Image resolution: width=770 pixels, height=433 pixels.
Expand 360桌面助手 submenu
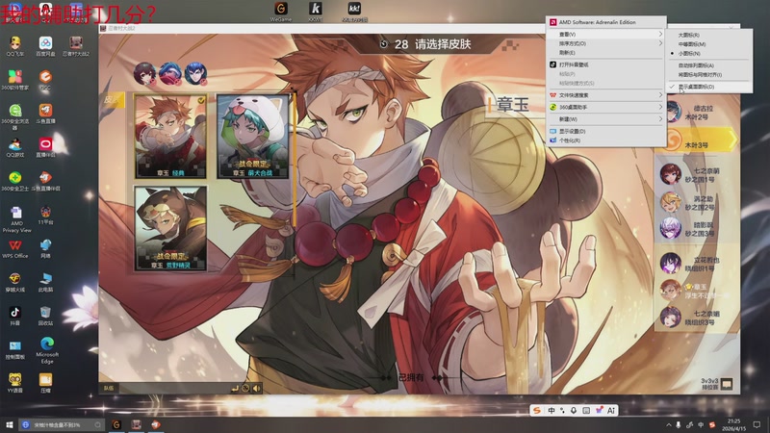point(606,107)
